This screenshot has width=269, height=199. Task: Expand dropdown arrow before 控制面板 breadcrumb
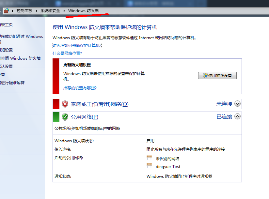click(x=13, y=11)
